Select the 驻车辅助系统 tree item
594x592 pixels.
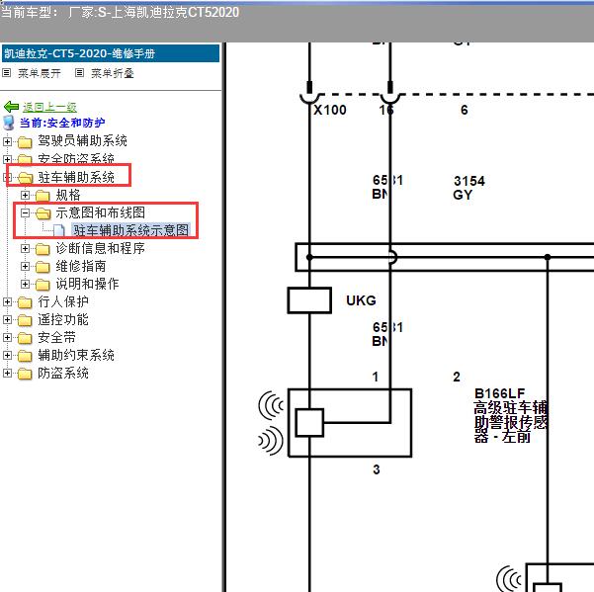(76, 177)
